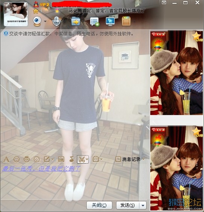Open the send button options dropdown
The width and height of the screenshot is (204, 212).
pos(143,205)
